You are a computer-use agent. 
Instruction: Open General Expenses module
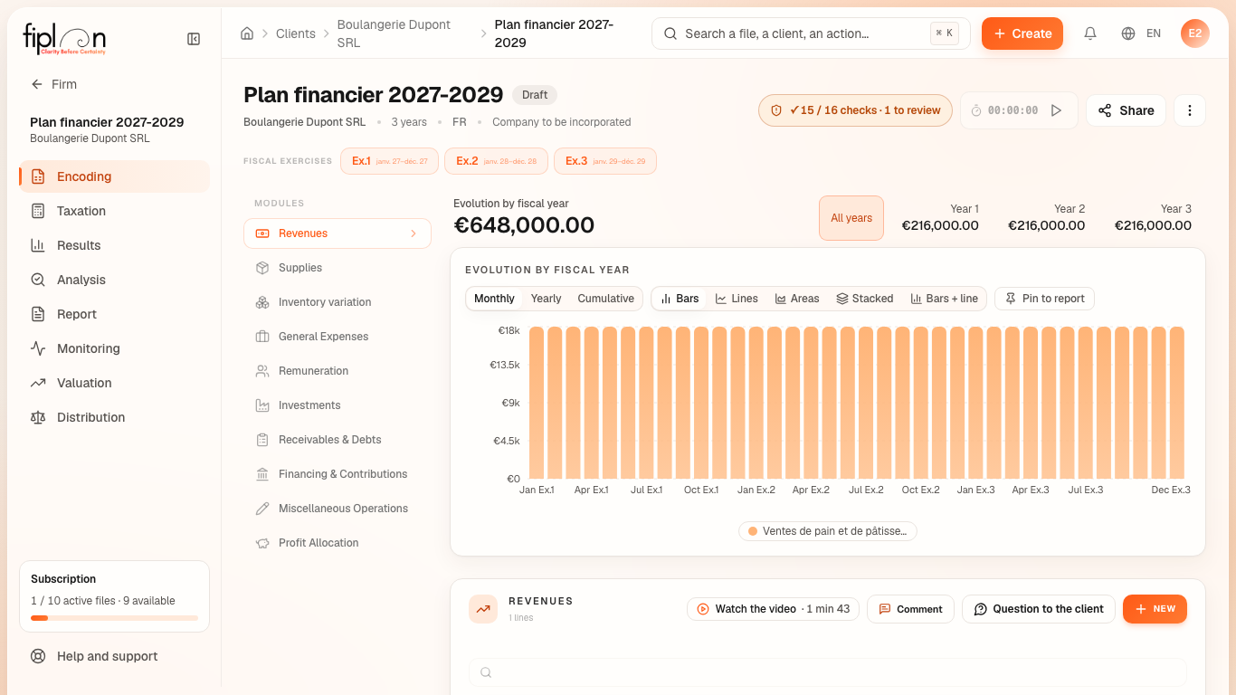pyautogui.click(x=338, y=337)
